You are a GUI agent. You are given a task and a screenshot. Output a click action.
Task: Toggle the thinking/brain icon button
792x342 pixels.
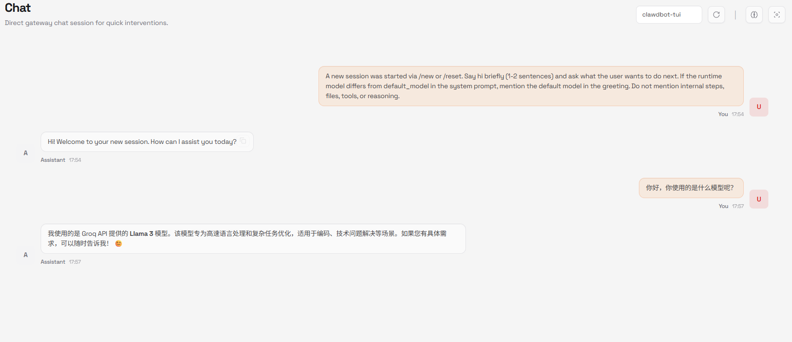[x=754, y=15]
